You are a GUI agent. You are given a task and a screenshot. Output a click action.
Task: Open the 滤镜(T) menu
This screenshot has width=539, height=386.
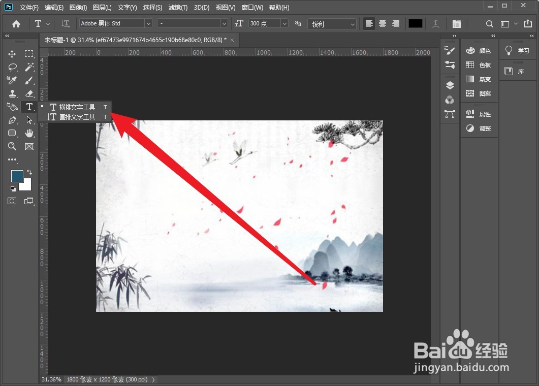point(178,7)
